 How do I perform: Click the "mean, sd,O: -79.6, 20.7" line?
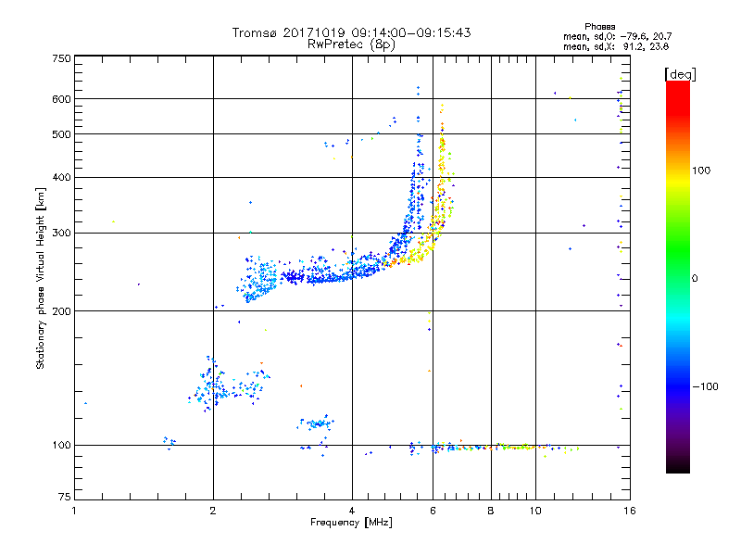click(x=617, y=36)
